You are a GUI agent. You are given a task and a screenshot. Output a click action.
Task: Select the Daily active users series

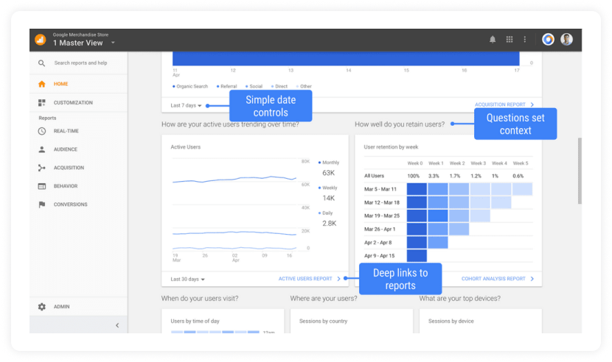[x=325, y=213]
